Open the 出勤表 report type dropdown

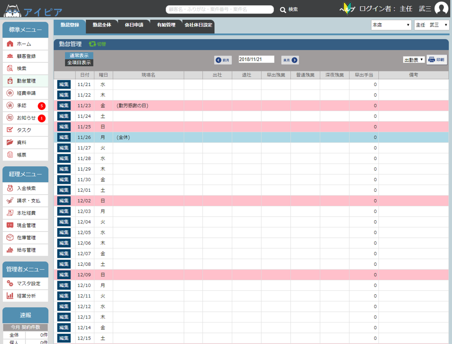[x=414, y=60]
